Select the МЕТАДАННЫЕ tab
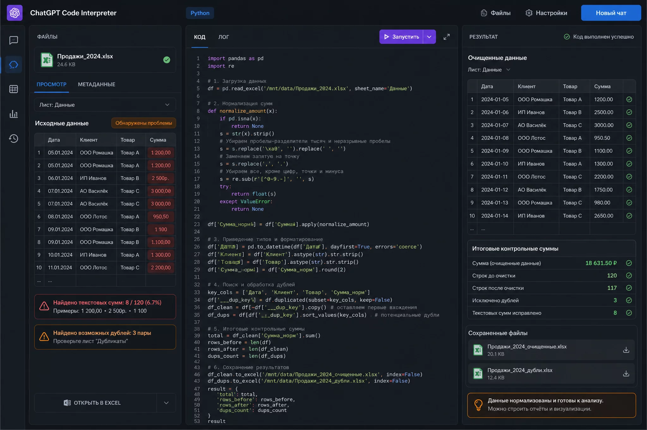647x430 pixels. coord(96,84)
